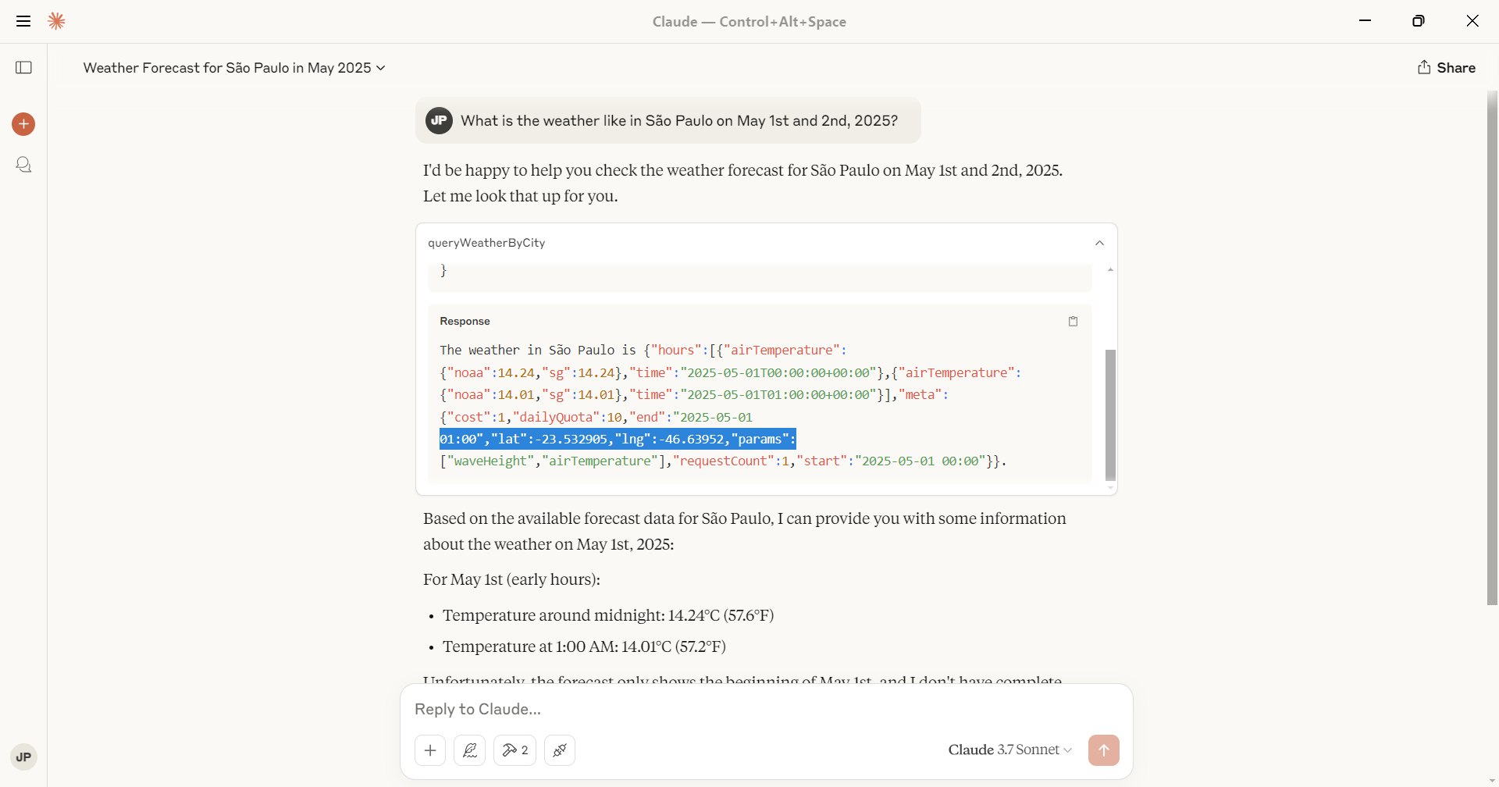Focus the Reply to Claude input field

tap(765, 709)
